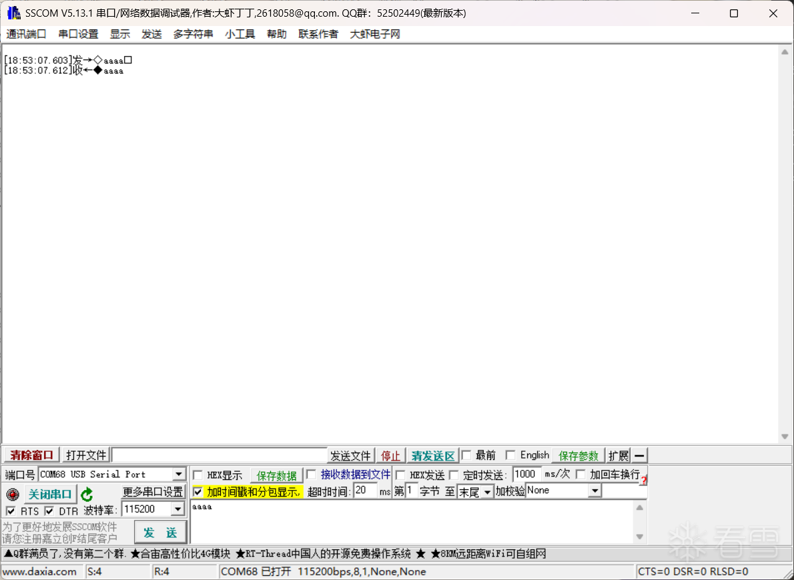Open the 加校验 None checksum dropdown
Screen dimensions: 794x580
[593, 491]
